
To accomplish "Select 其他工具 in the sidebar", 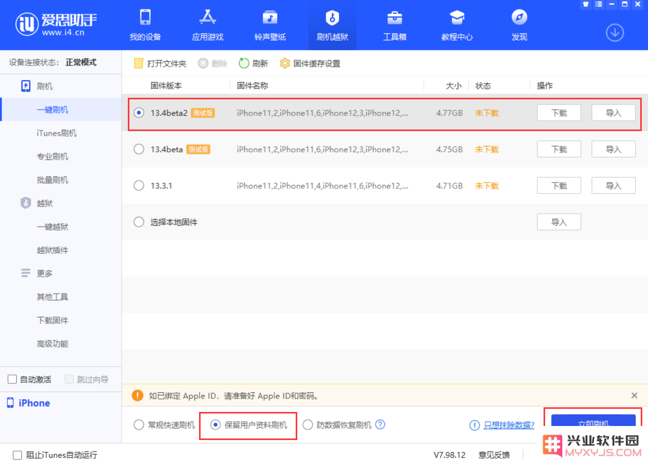I will pyautogui.click(x=52, y=297).
